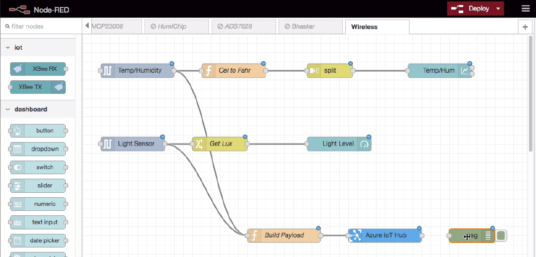Click the Azure IoT Hub node icon

coord(355,235)
